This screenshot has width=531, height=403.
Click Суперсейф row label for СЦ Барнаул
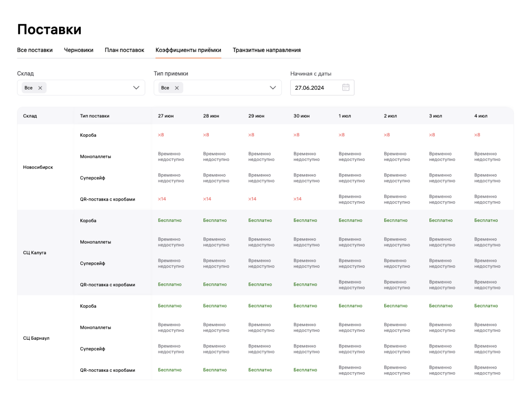[x=93, y=349]
